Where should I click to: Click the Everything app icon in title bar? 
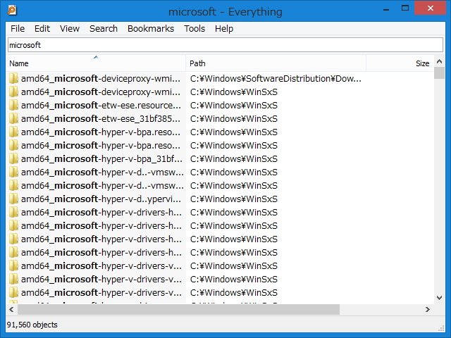pos(12,11)
